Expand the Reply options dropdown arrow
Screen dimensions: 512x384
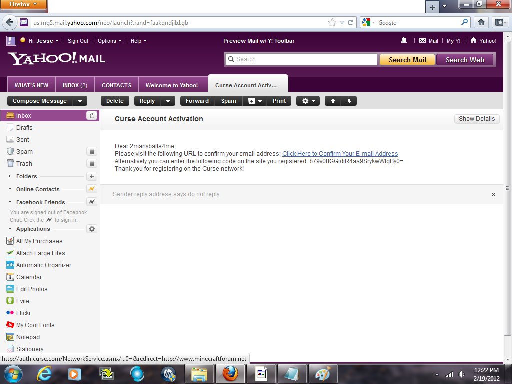pyautogui.click(x=168, y=101)
